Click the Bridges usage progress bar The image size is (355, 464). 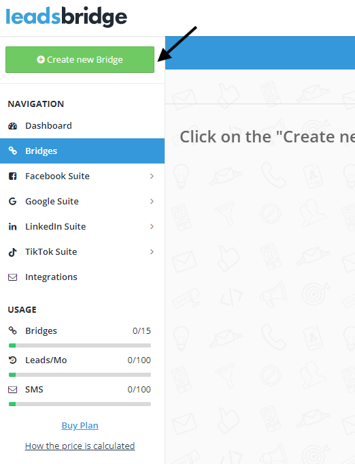coord(80,345)
